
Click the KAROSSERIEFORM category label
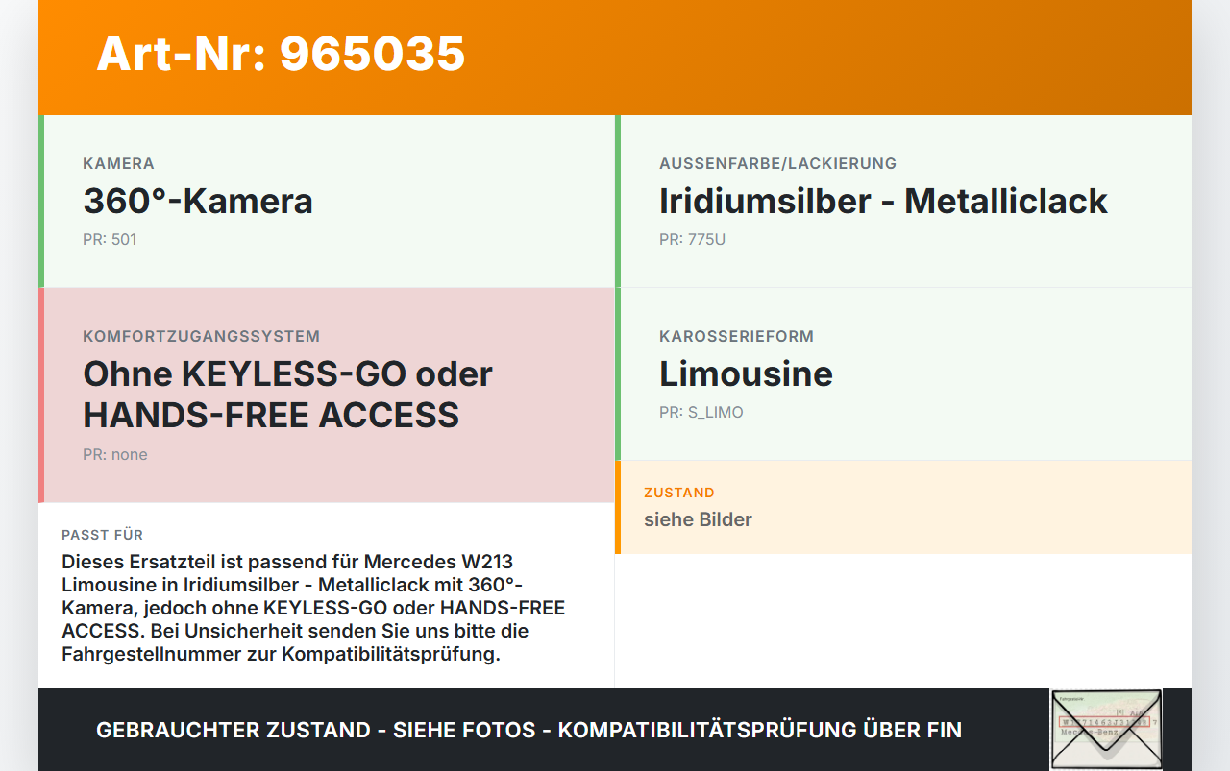pos(736,336)
